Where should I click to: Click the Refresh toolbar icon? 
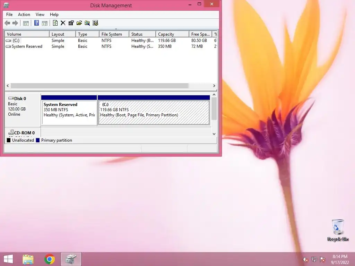tap(55, 23)
